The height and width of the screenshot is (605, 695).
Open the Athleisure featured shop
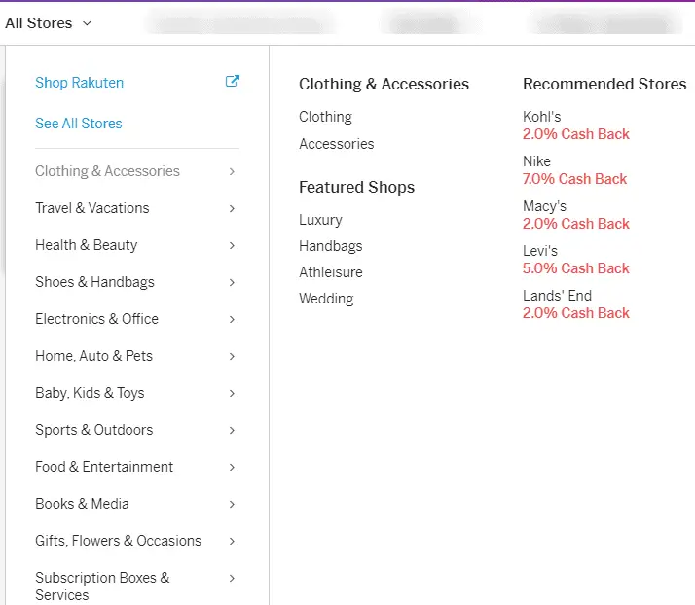pos(331,272)
